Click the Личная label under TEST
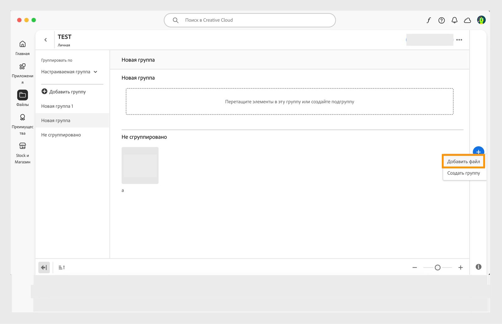502x324 pixels. tap(64, 45)
